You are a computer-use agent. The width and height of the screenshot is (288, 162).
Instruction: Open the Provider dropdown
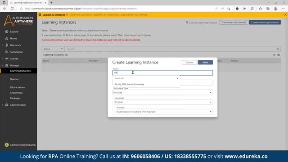tap(164, 112)
